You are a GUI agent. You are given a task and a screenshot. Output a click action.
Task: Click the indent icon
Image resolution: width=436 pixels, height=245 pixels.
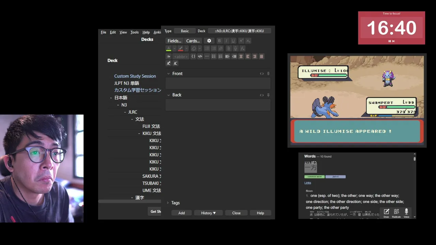point(227,56)
